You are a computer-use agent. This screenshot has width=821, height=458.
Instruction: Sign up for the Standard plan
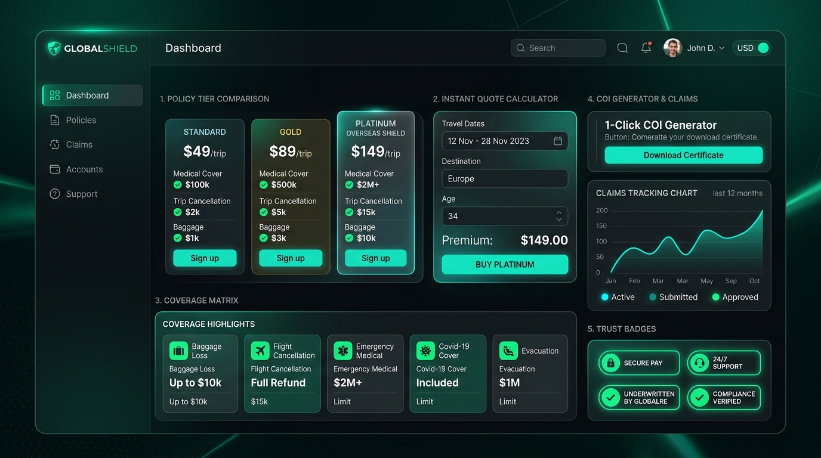[205, 258]
